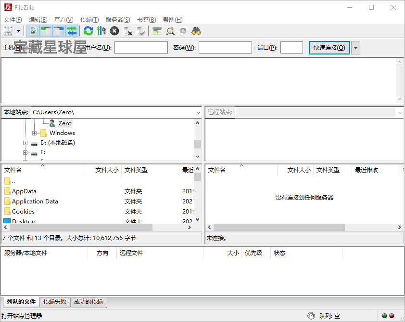Open the Site Manager dropdown arrow
405x322 pixels.
(x=19, y=31)
